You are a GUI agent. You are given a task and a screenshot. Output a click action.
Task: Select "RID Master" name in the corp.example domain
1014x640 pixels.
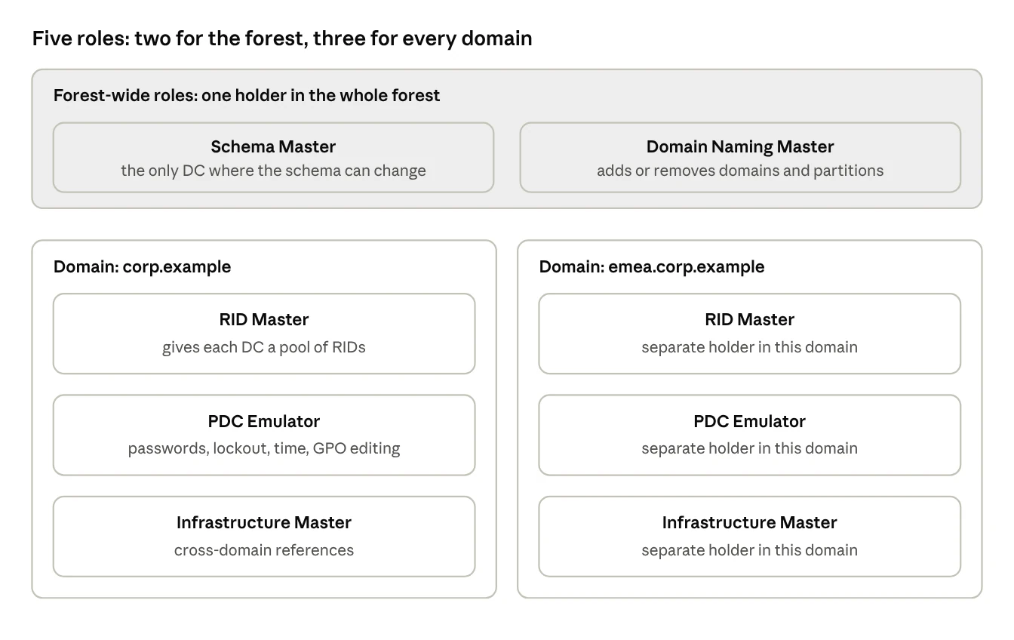tap(264, 320)
